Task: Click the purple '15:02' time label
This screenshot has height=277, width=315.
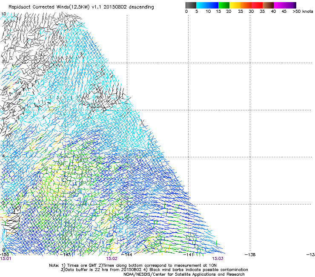Action: (x=112, y=259)
